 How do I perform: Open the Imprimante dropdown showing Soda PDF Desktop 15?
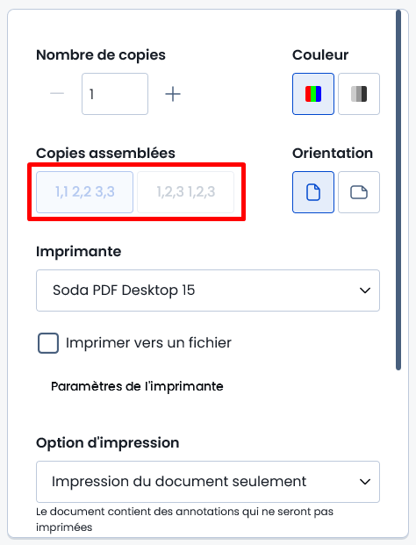208,290
